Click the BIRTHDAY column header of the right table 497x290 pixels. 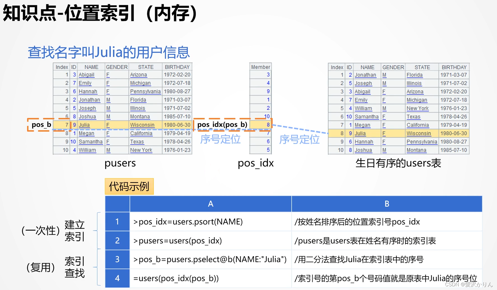[x=454, y=67]
